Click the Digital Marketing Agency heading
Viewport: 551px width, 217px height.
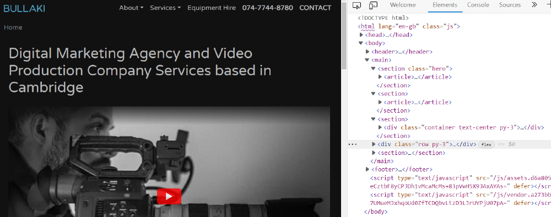[x=140, y=70]
